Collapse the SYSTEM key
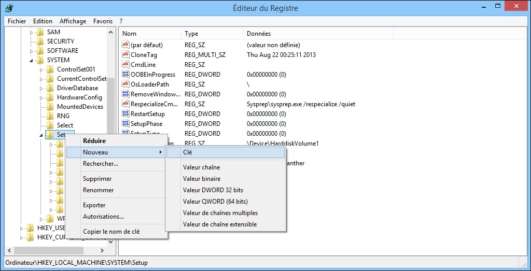 click(x=32, y=61)
